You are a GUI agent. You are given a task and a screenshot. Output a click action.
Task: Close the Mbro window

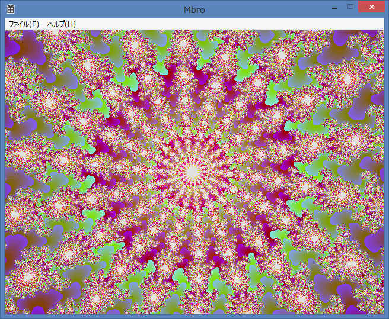371,7
